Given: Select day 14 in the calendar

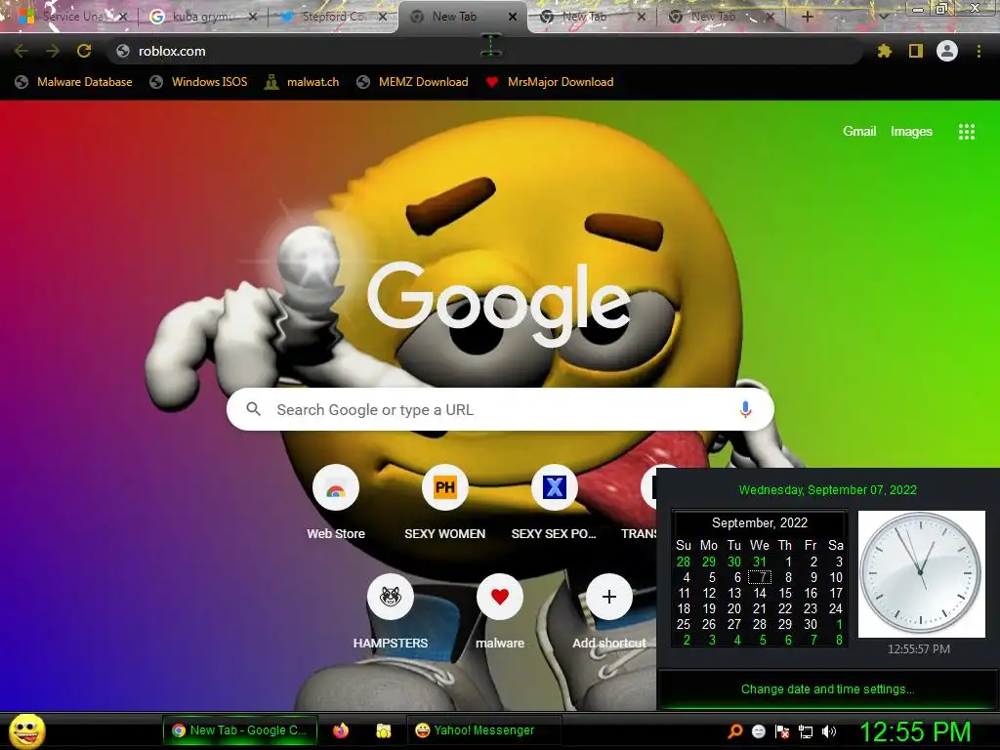Looking at the screenshot, I should pyautogui.click(x=760, y=593).
